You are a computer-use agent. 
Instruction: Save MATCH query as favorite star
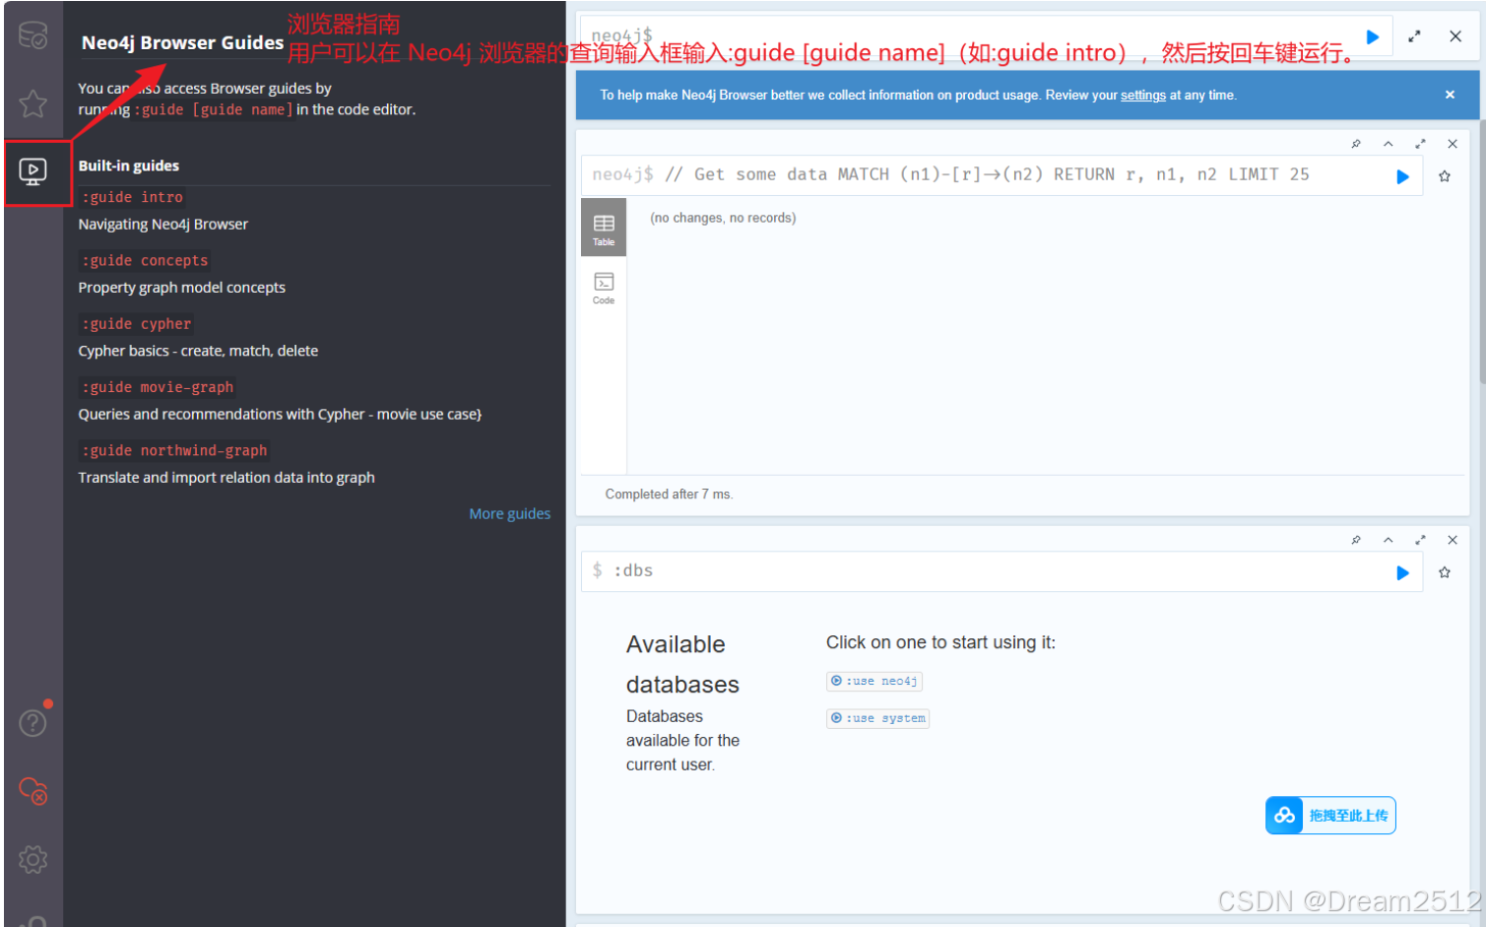pyautogui.click(x=1445, y=176)
